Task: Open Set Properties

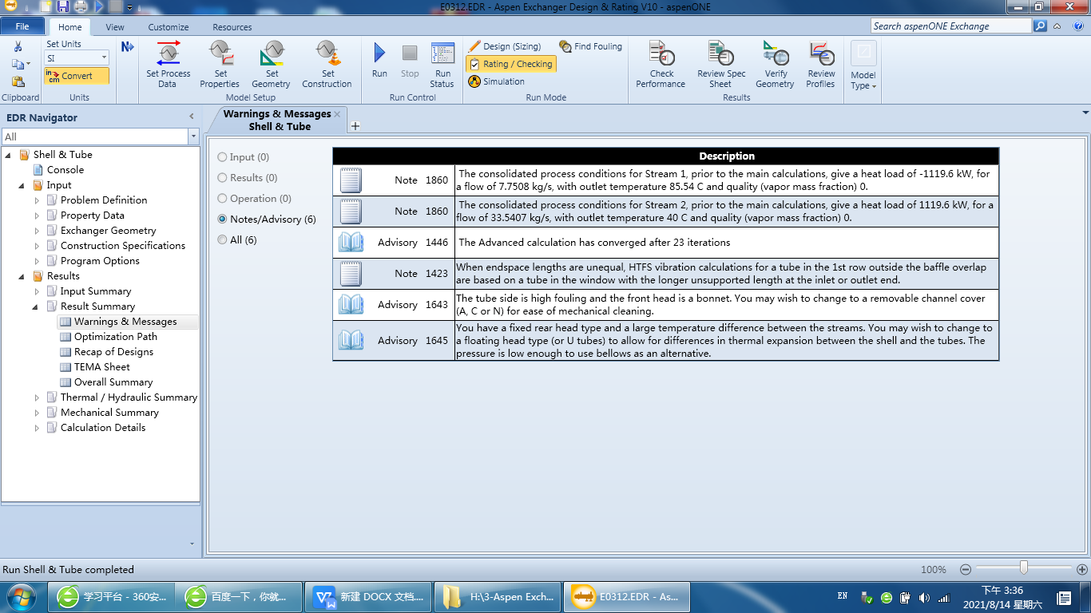Action: (220, 64)
